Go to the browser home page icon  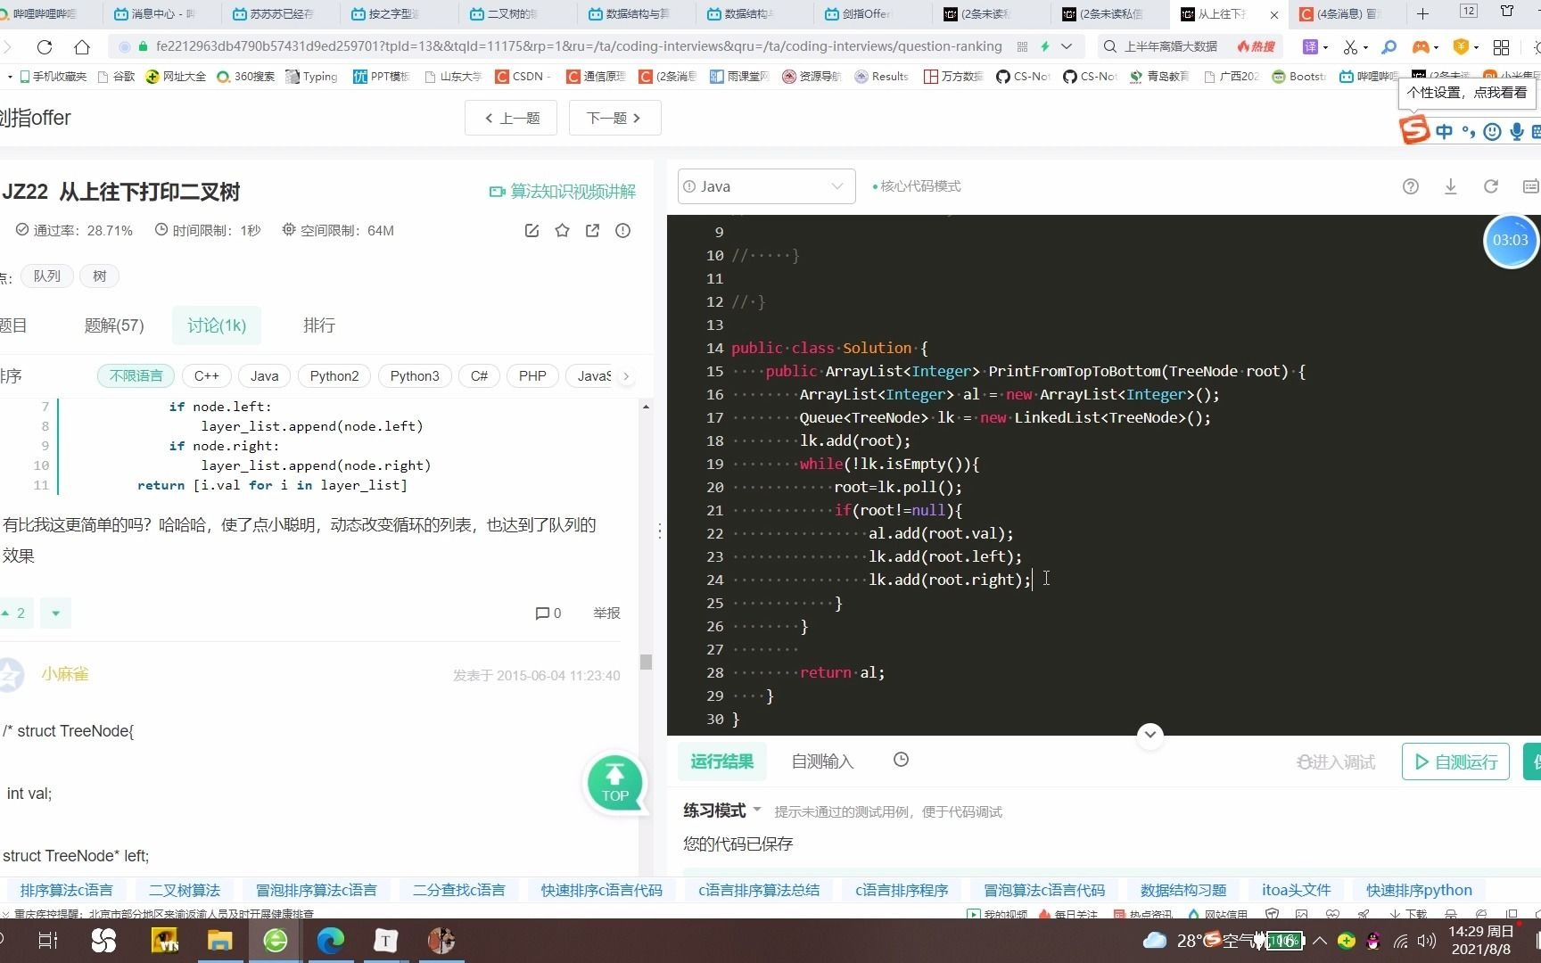82,46
